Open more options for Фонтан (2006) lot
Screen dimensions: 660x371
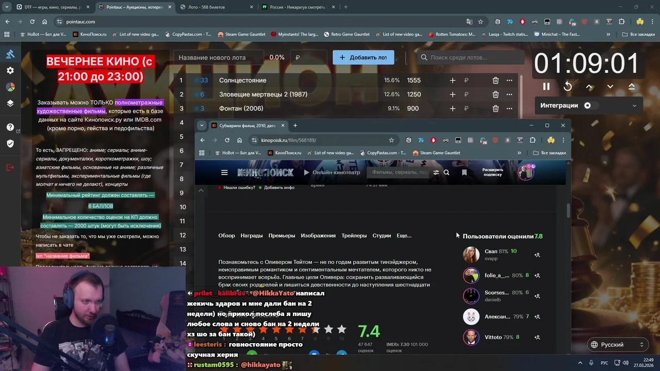click(509, 108)
